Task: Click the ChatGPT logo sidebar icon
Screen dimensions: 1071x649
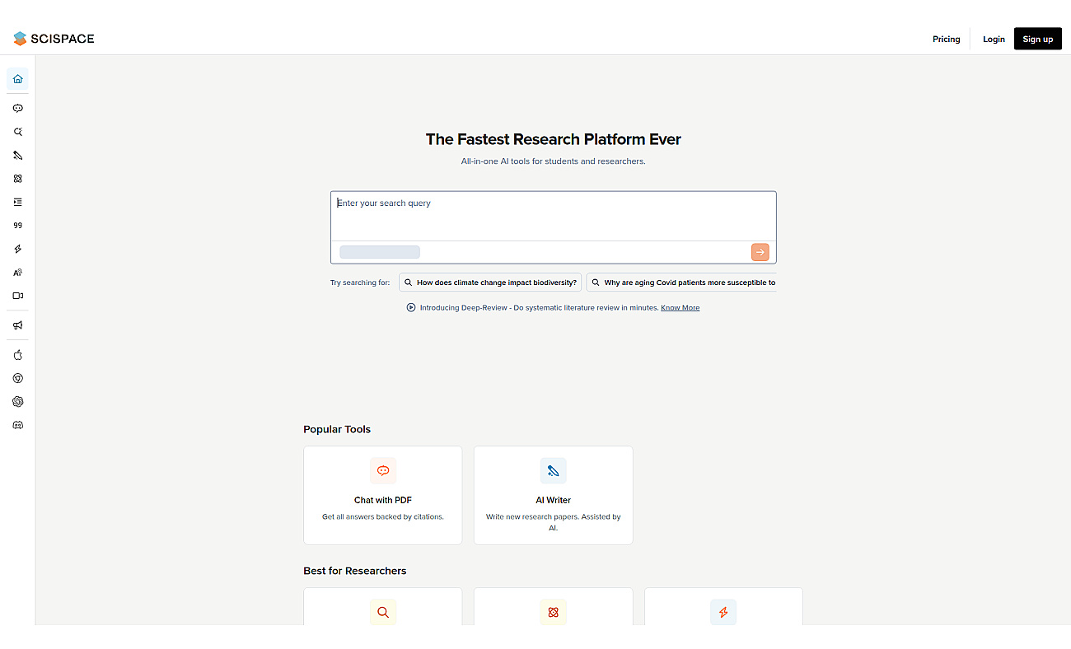Action: 17,401
